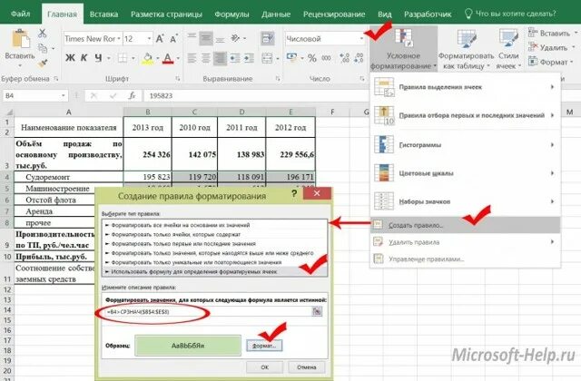Switch to the Формулы tab

232,15
